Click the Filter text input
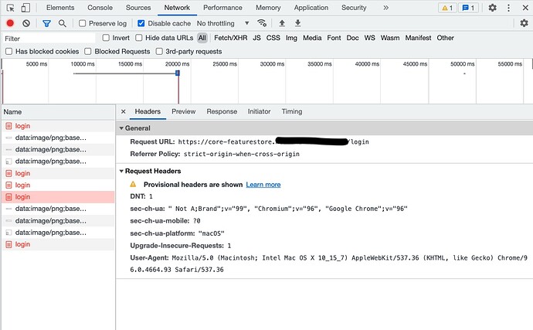Viewport: 533px width, 330px height. point(49,39)
